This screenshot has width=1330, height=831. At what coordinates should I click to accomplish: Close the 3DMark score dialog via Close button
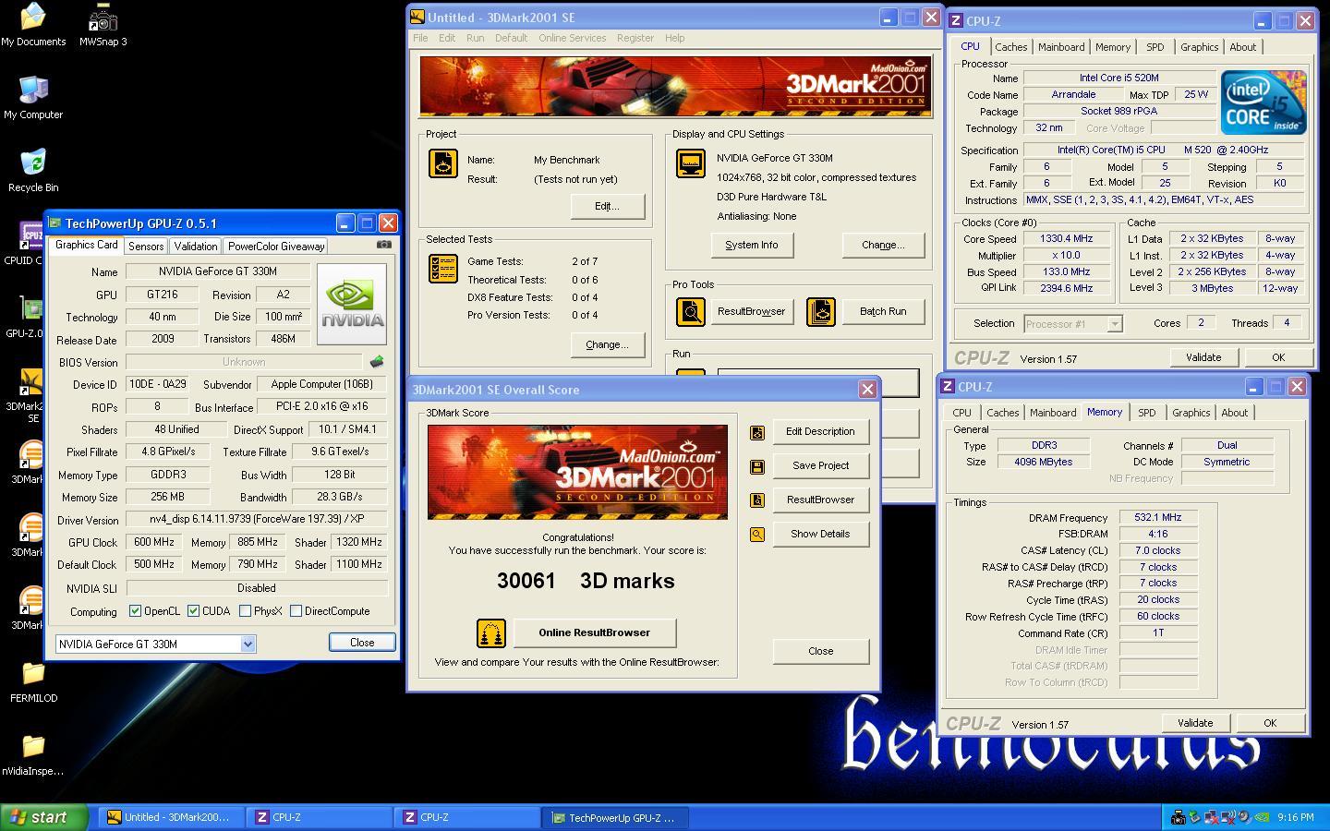point(820,651)
